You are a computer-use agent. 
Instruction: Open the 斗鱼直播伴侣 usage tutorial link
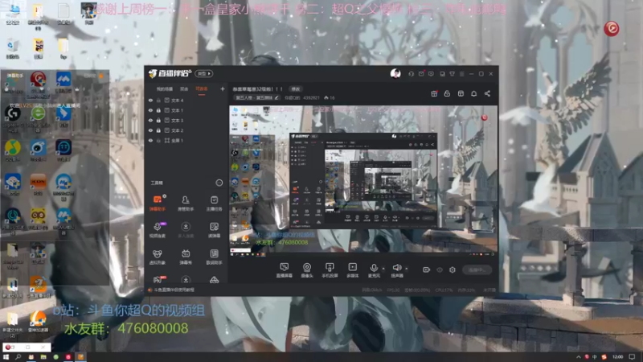[x=174, y=290]
